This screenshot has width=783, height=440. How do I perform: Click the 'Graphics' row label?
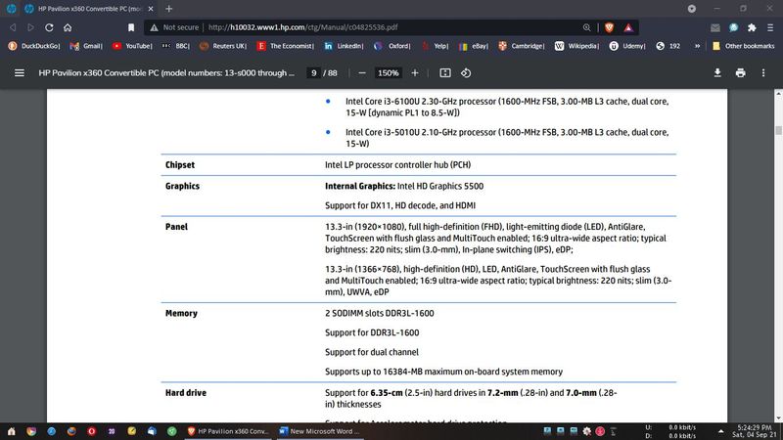[x=182, y=186]
